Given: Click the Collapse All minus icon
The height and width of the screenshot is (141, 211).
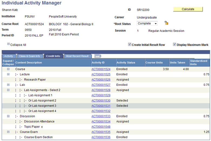Looking at the screenshot, I should click(8, 44).
